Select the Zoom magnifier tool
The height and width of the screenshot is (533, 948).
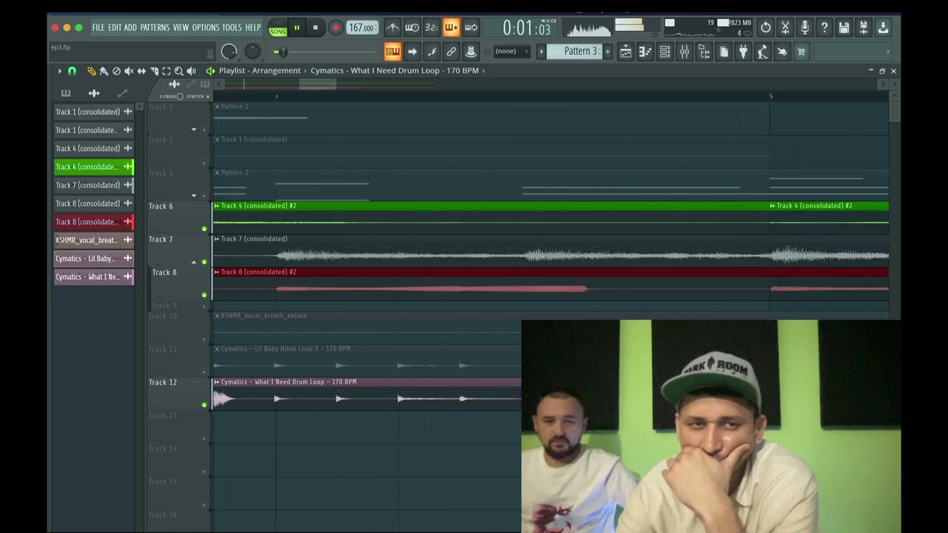178,71
